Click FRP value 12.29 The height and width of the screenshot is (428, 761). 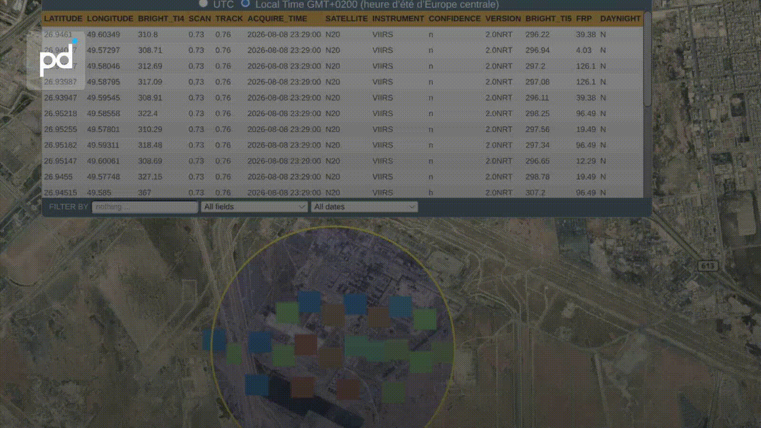pos(586,161)
